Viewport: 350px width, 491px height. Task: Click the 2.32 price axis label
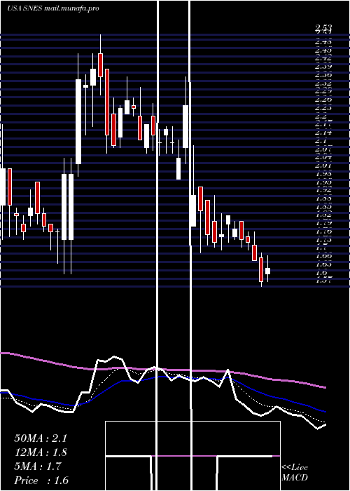tap(323, 83)
